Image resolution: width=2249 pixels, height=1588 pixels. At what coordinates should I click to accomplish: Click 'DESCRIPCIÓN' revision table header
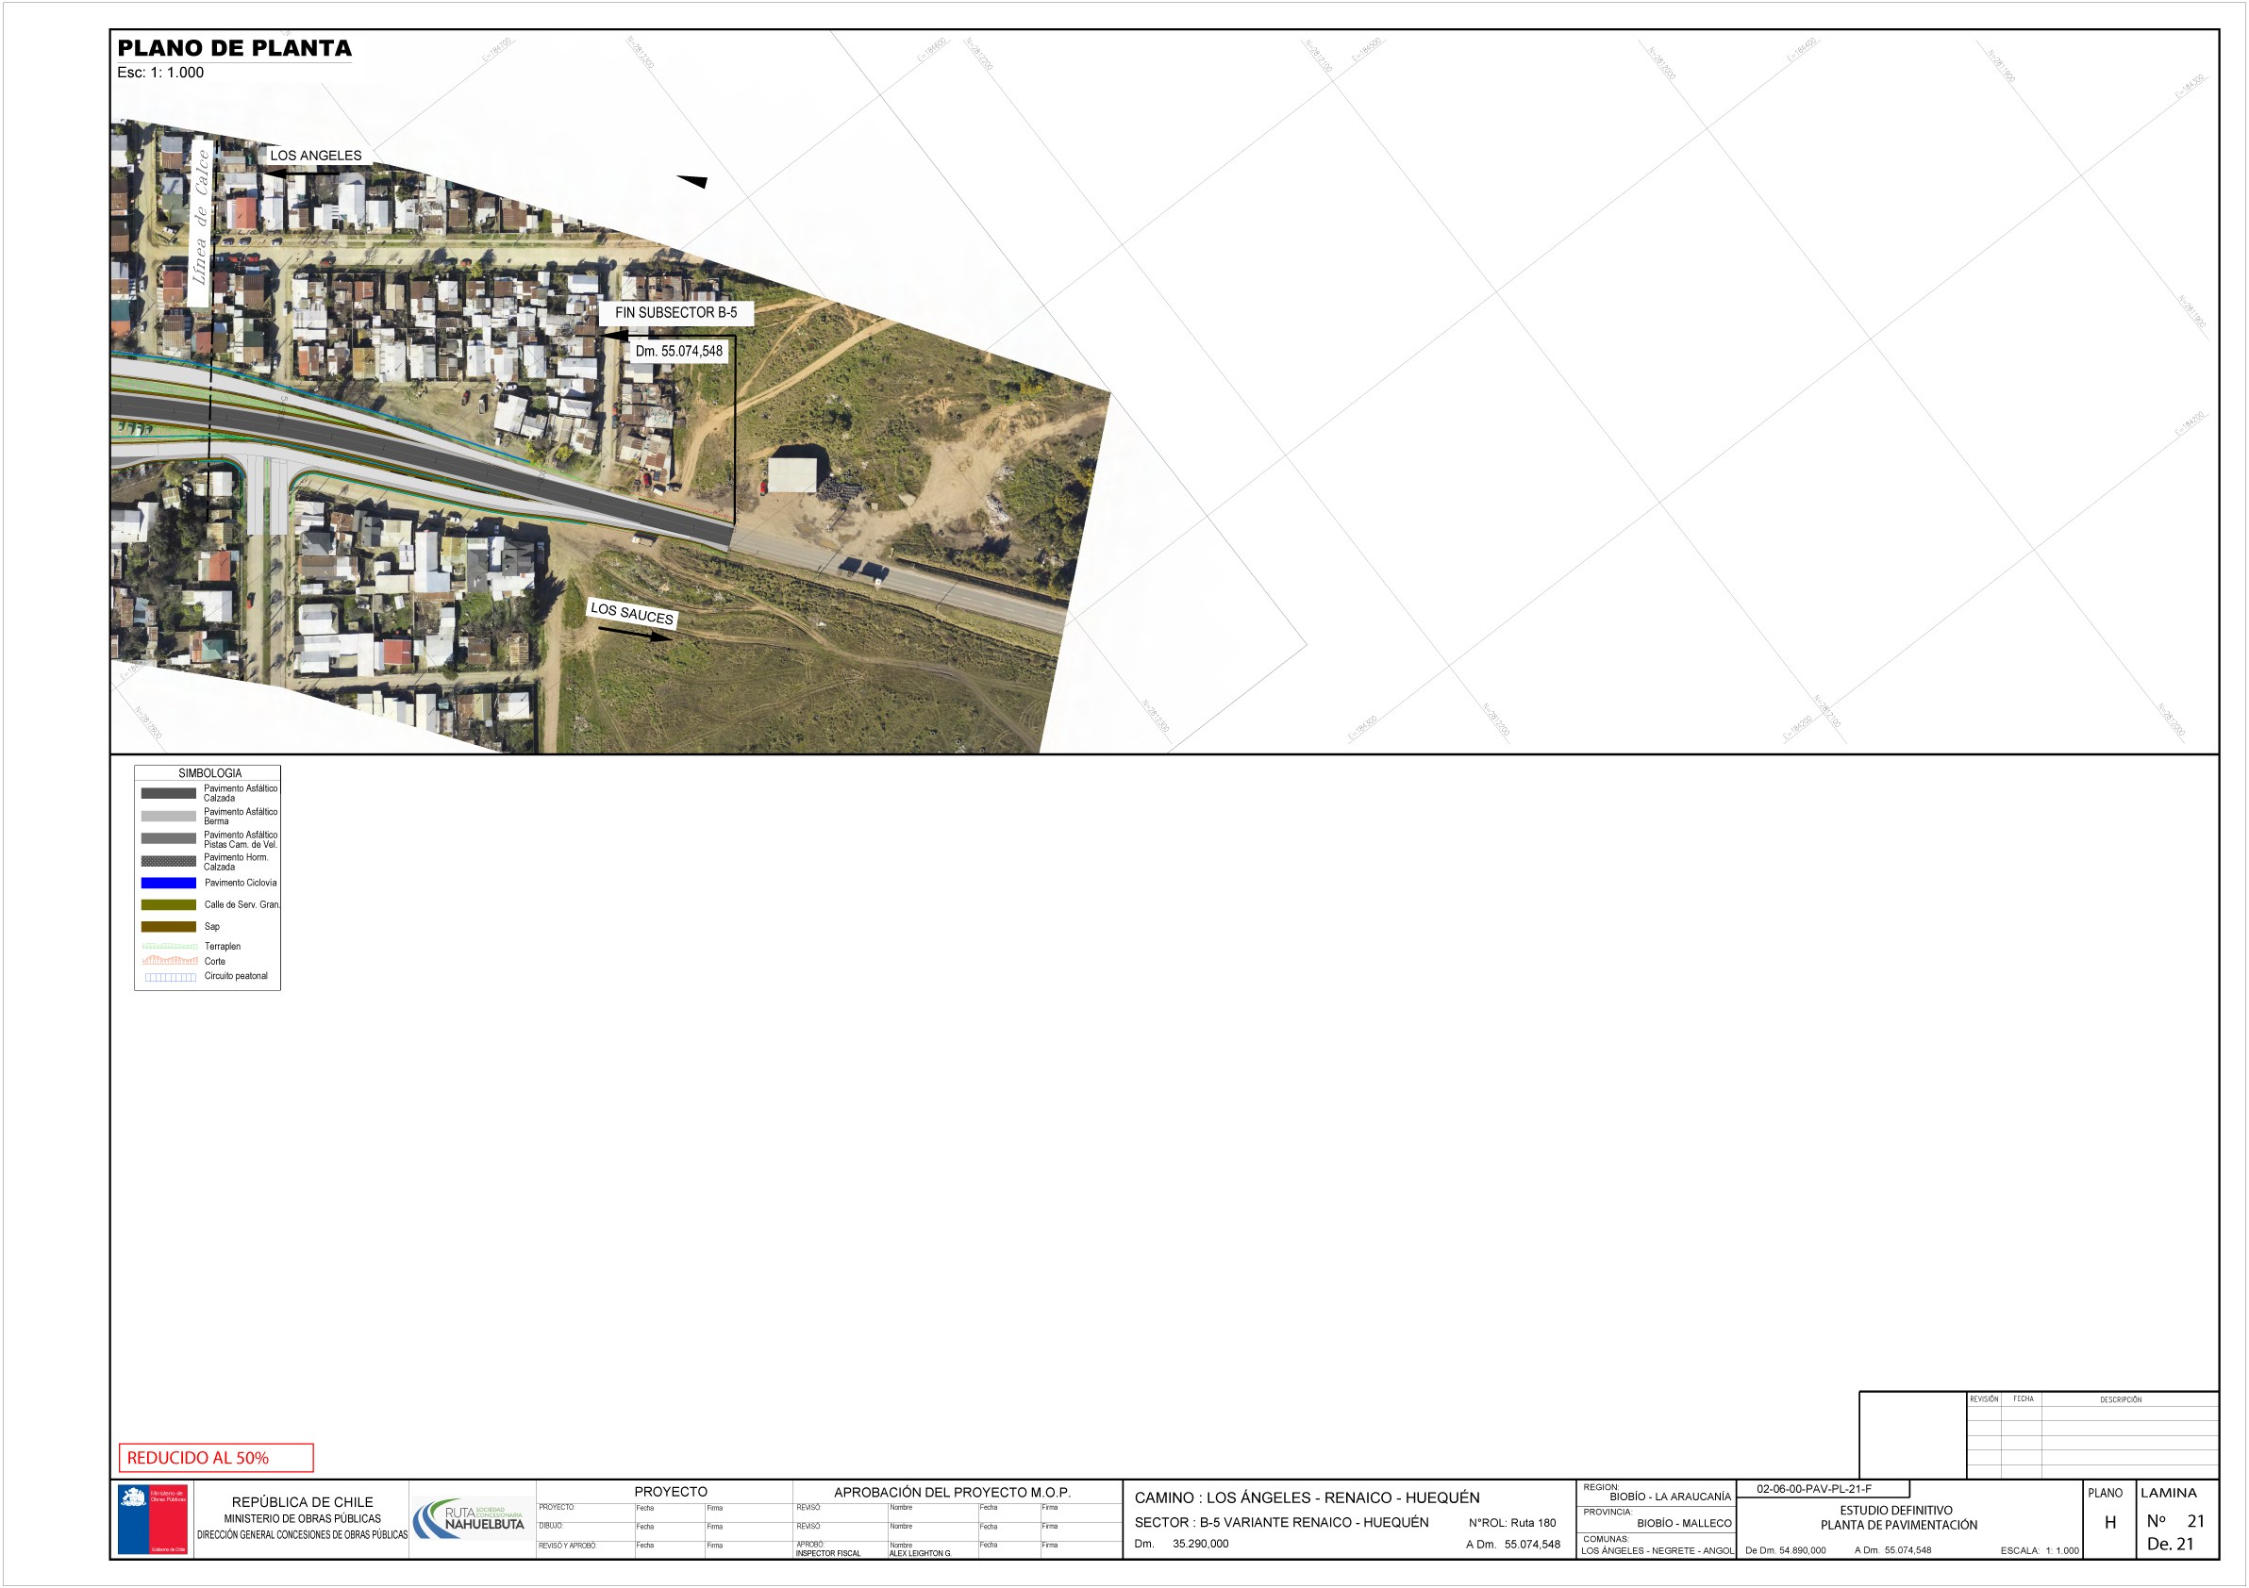pyautogui.click(x=2120, y=1399)
